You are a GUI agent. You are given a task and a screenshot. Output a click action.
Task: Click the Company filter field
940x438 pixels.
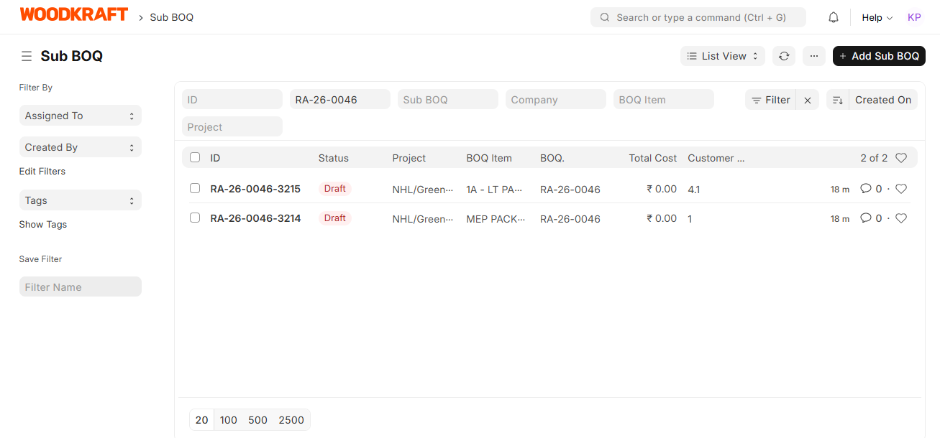[x=556, y=100]
